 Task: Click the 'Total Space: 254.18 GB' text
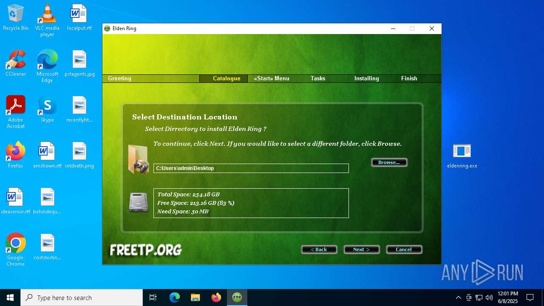tap(188, 195)
